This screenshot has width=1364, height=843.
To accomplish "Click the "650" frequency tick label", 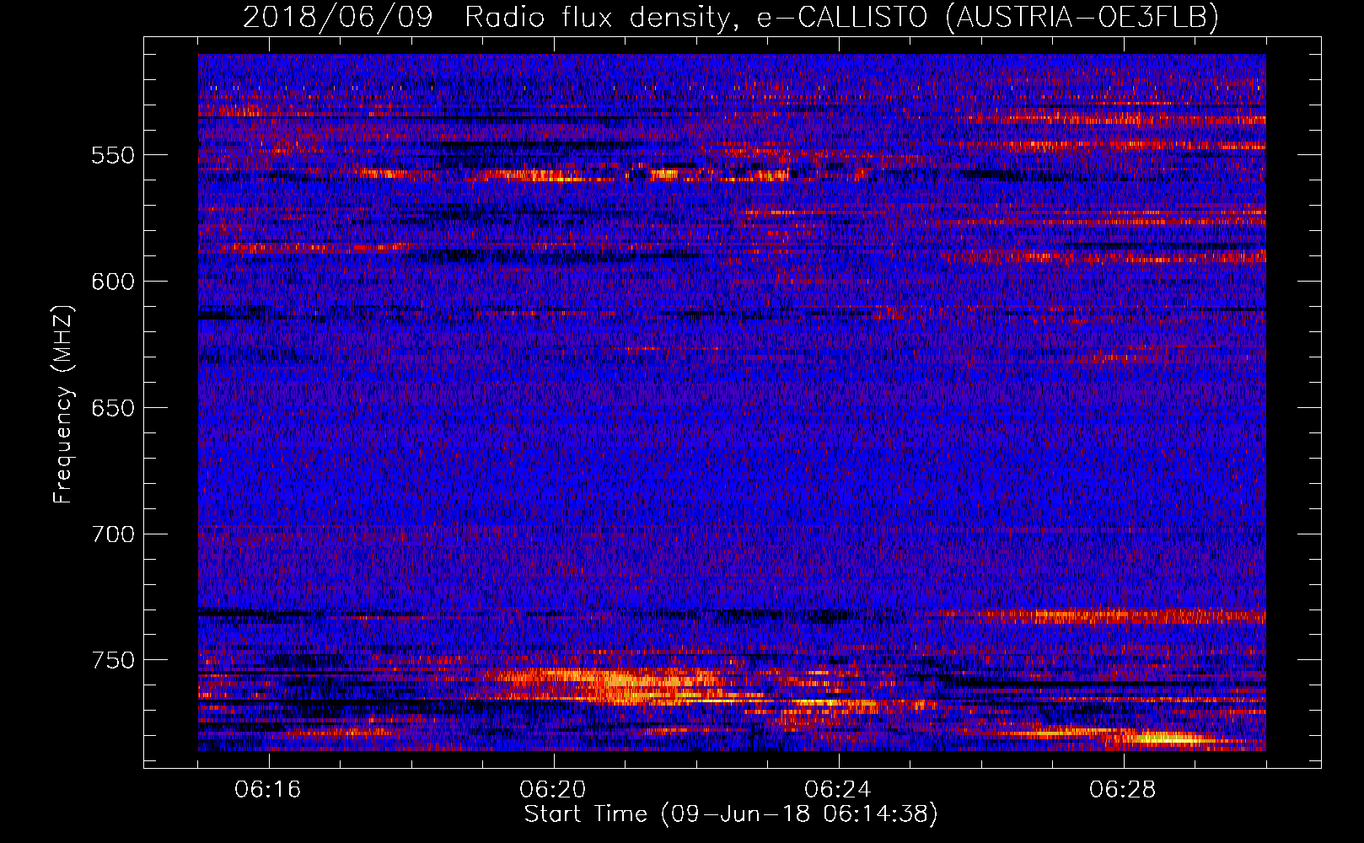I will pos(112,408).
